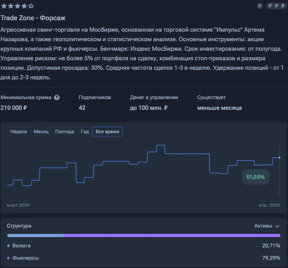Switch chart to Месяц period

point(41,132)
